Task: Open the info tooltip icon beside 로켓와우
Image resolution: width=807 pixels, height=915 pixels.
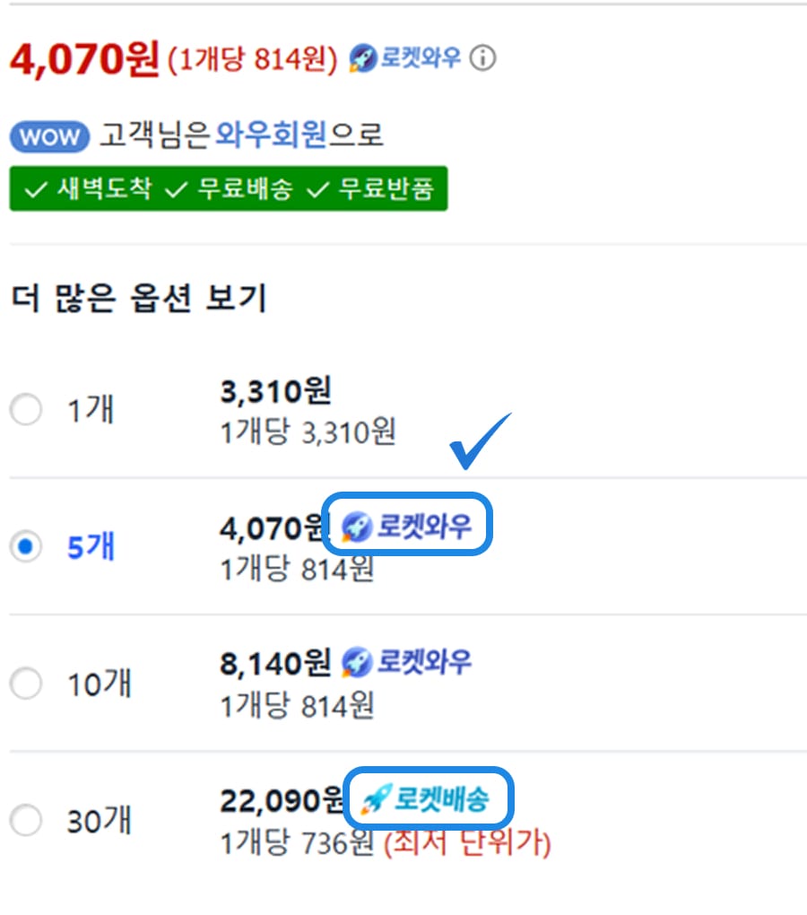Action: pos(482,57)
